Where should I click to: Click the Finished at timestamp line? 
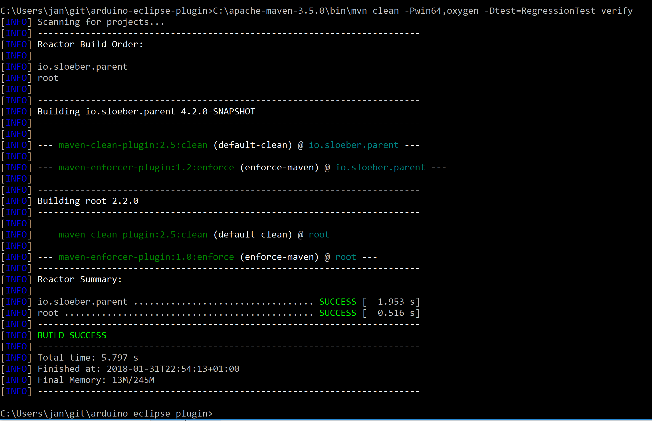138,369
